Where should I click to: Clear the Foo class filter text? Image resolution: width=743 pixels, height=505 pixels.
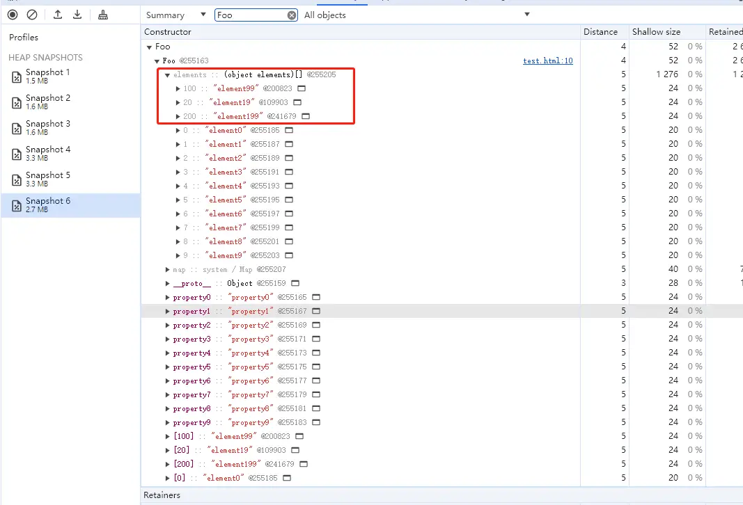tap(292, 15)
